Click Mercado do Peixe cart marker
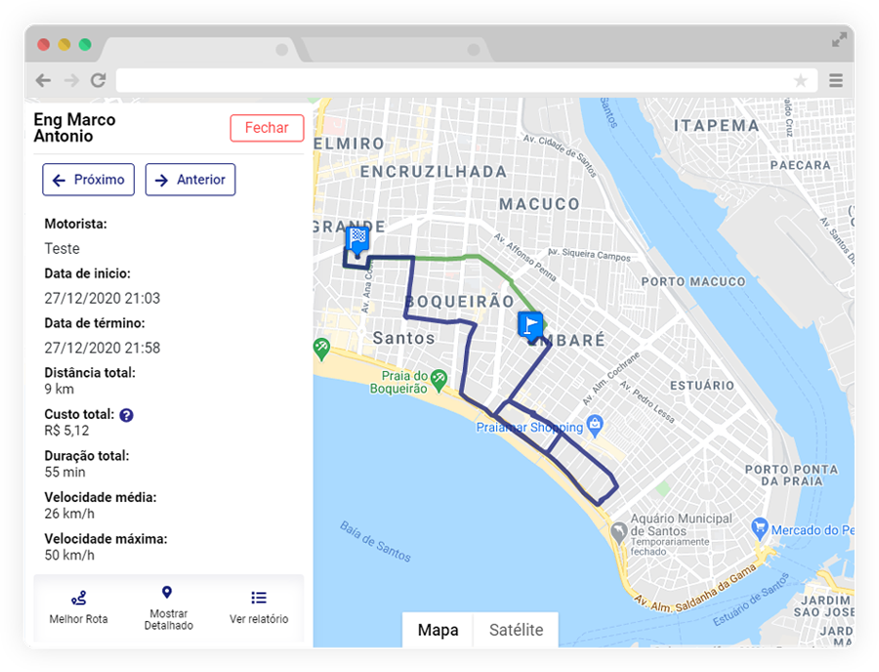This screenshot has width=879, height=672. click(x=759, y=528)
